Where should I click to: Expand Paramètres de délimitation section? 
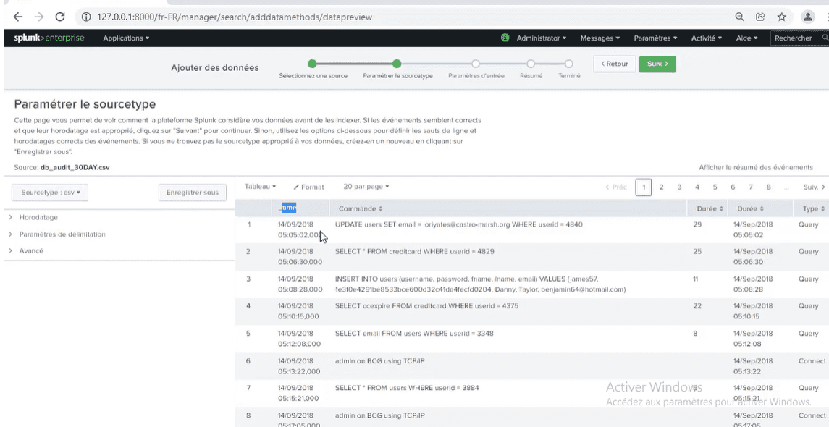tap(62, 234)
